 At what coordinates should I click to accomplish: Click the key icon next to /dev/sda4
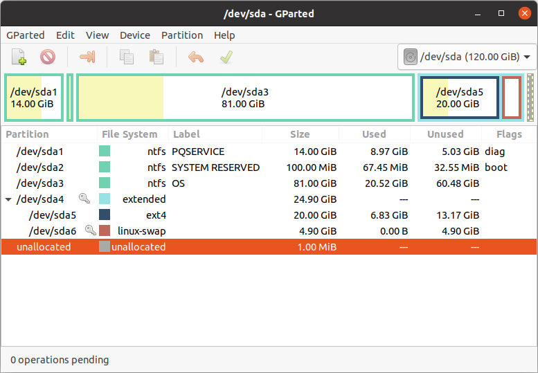click(84, 199)
